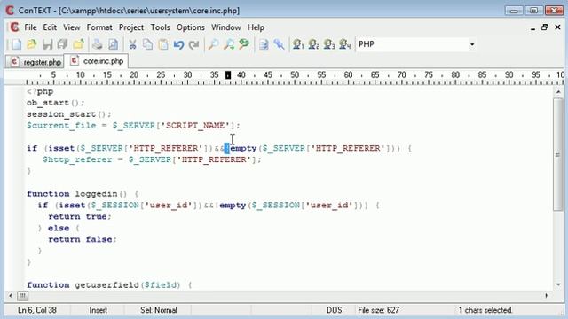Click 'Sel: Normal' in the status bar
Screen dimensions: 568x319
pyautogui.click(x=159, y=310)
